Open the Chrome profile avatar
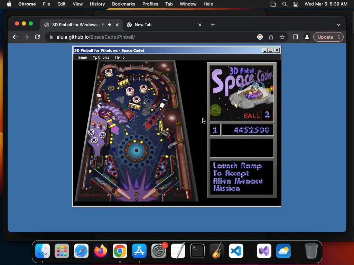The image size is (354, 265). point(307,37)
